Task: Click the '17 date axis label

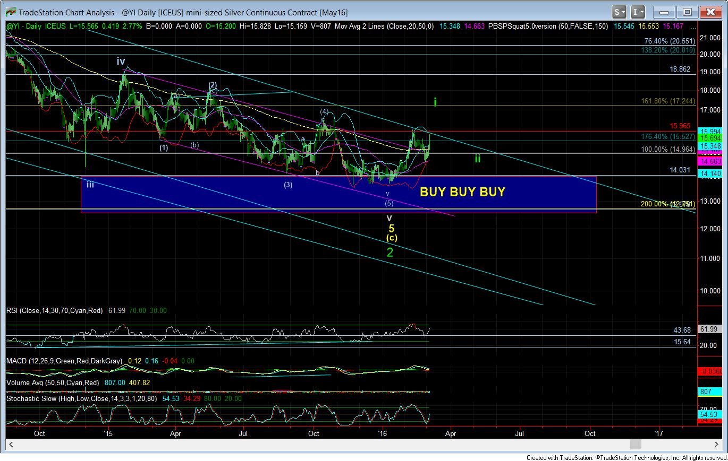Action: click(659, 433)
